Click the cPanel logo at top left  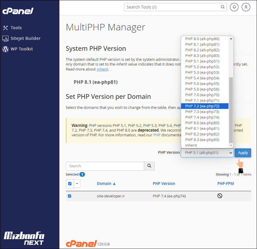coord(18,11)
